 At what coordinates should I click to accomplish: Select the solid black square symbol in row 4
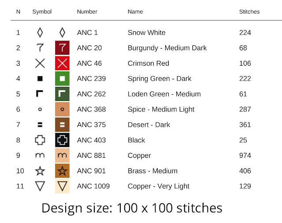[x=40, y=78]
